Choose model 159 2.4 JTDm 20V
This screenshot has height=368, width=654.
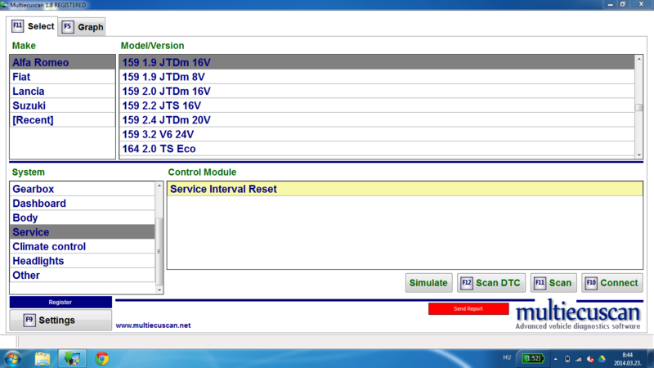[x=377, y=119]
